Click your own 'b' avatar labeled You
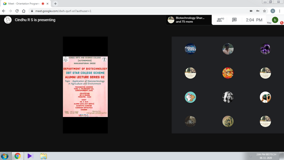The height and width of the screenshot is (160, 284). tap(275, 20)
